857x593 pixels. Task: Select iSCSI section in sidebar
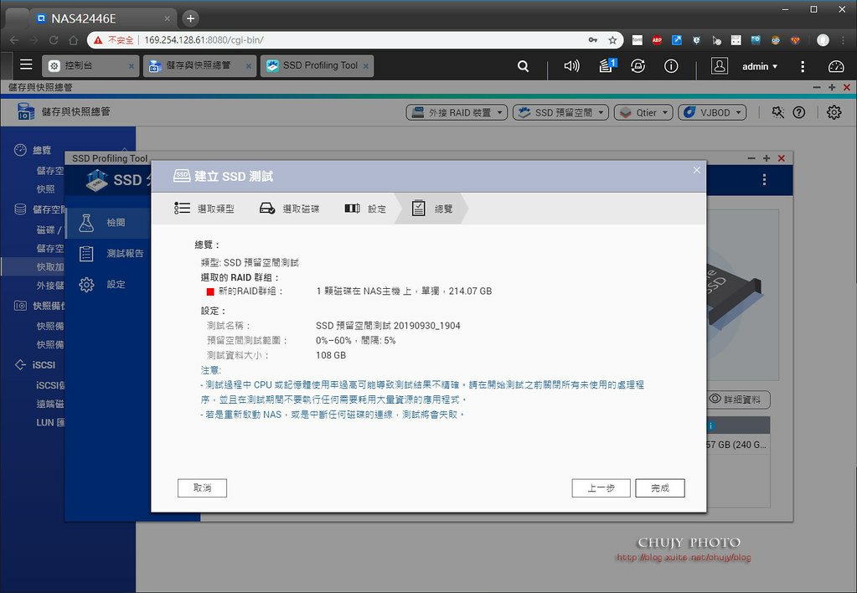(44, 364)
